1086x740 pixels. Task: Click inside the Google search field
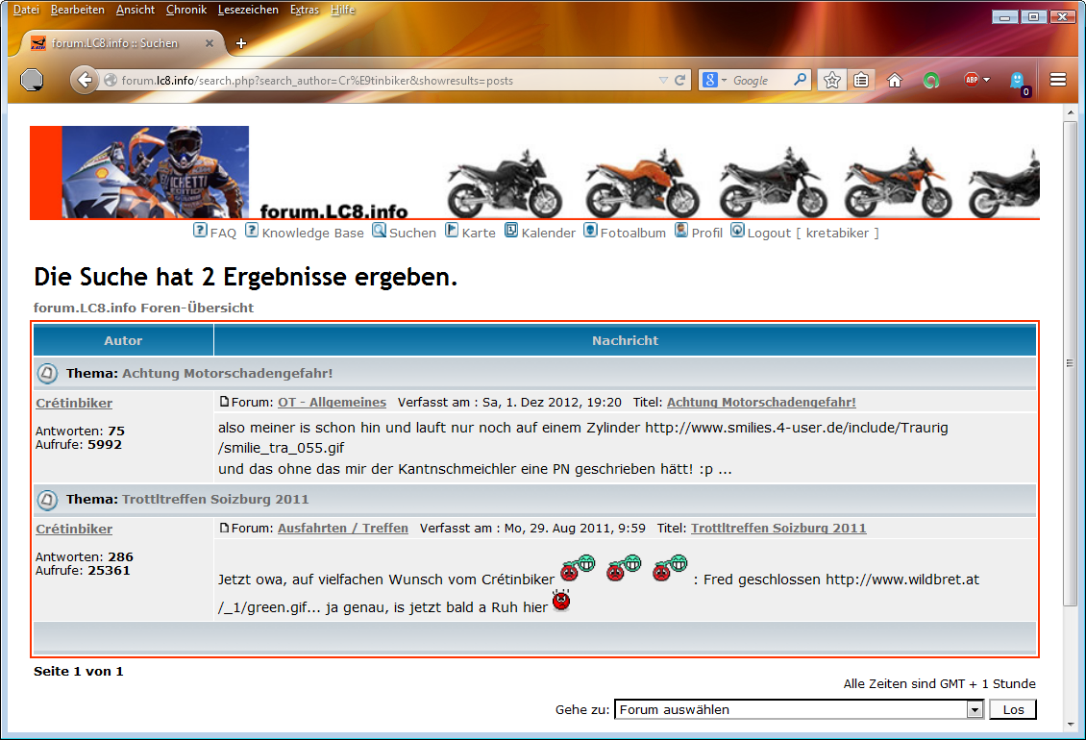click(x=759, y=81)
